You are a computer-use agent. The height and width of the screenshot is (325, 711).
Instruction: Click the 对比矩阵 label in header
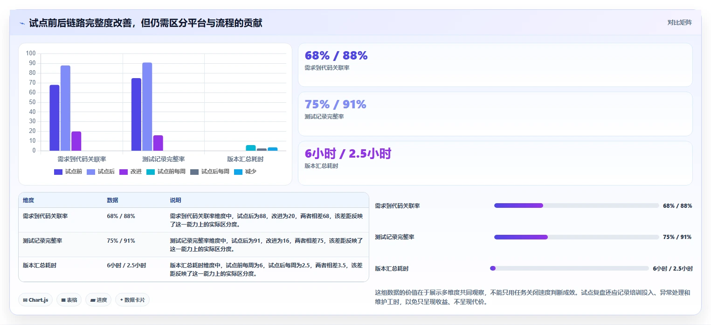click(x=680, y=22)
